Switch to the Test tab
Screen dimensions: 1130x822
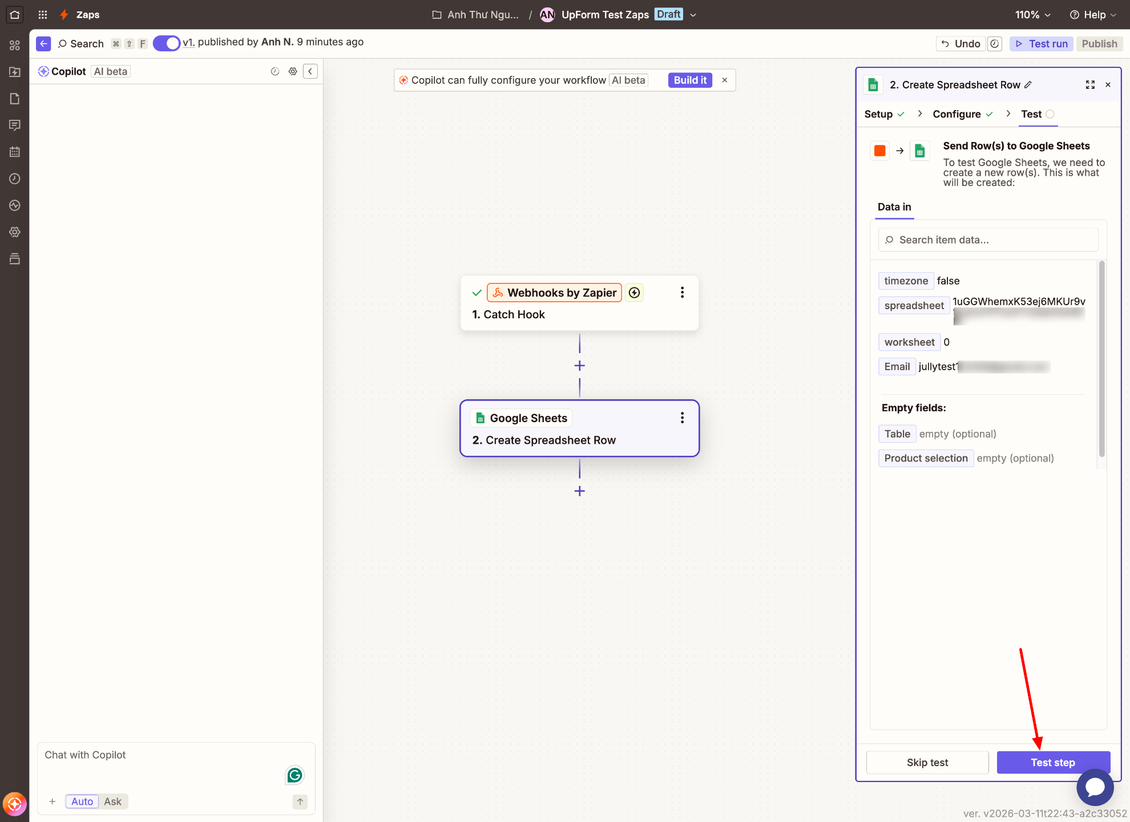[x=1038, y=114]
